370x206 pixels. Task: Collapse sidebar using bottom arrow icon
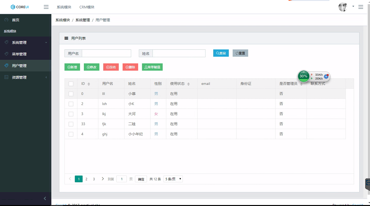[45, 198]
